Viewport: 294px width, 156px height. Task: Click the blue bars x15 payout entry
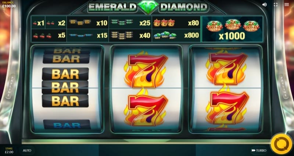pos(87,35)
